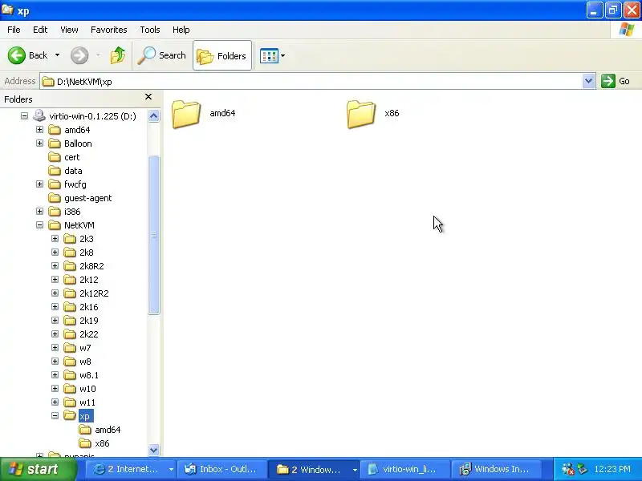This screenshot has width=642, height=481.
Task: Open the x86 folder in the main pane
Action: [x=373, y=114]
